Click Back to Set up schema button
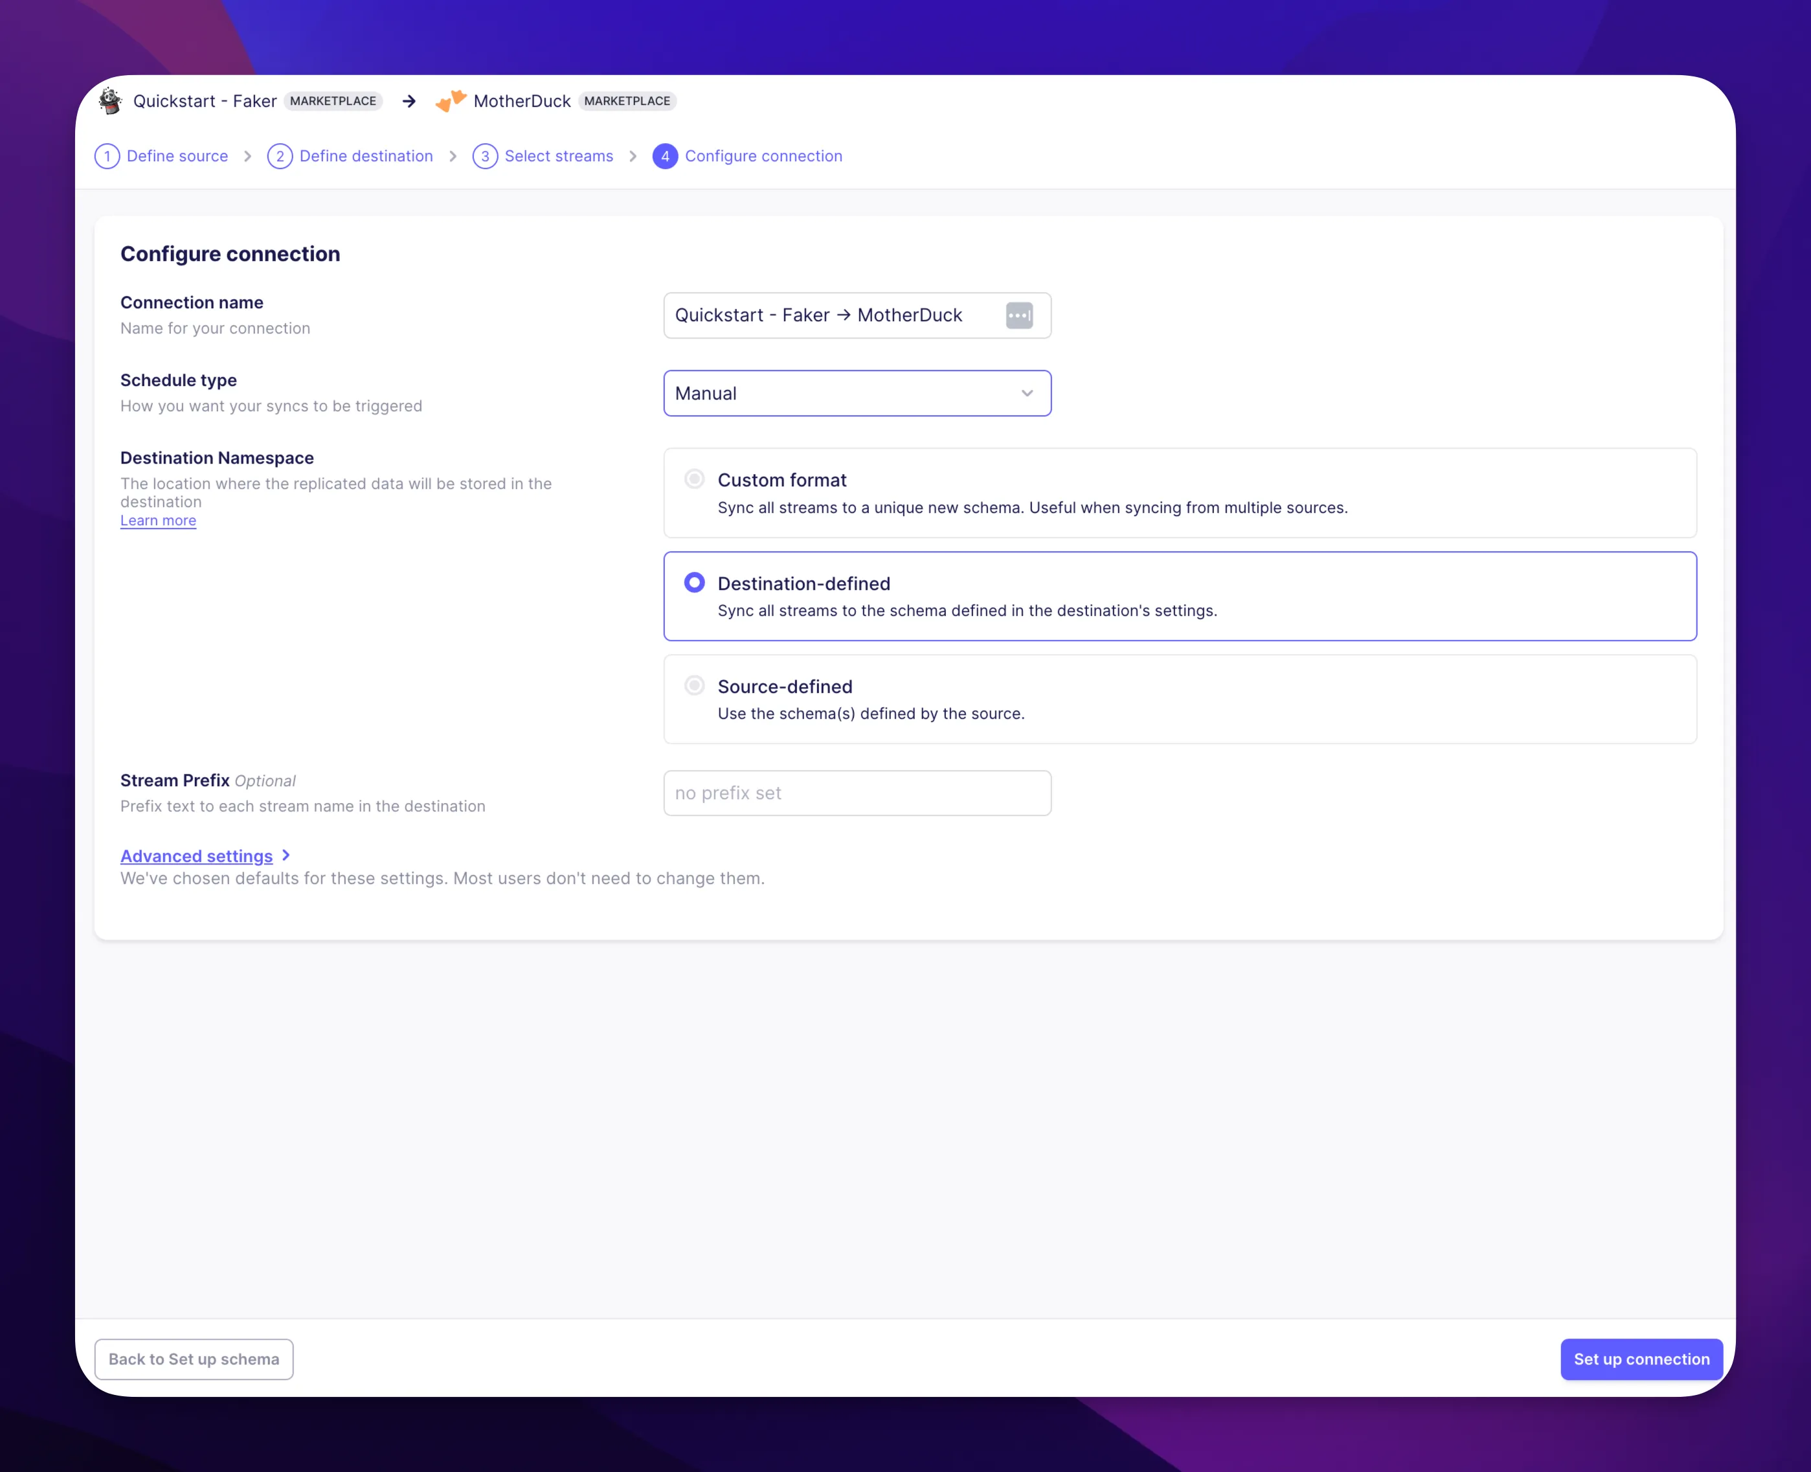This screenshot has width=1811, height=1472. pyautogui.click(x=194, y=1359)
